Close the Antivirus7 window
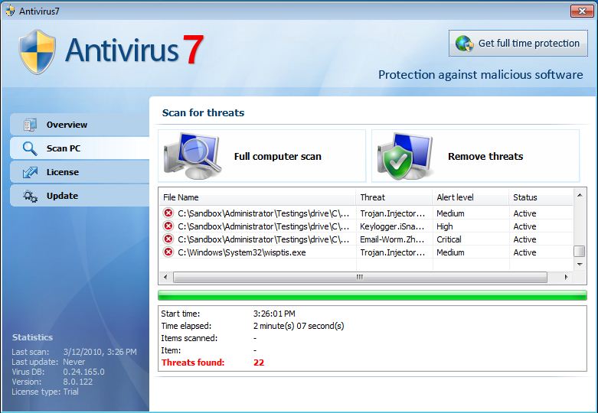The image size is (598, 413). click(x=582, y=11)
